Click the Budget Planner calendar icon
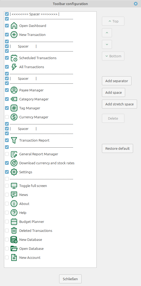 pyautogui.click(x=14, y=222)
